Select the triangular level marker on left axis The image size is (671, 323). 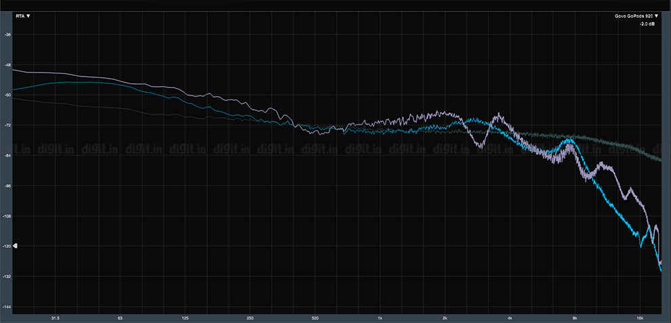click(15, 246)
